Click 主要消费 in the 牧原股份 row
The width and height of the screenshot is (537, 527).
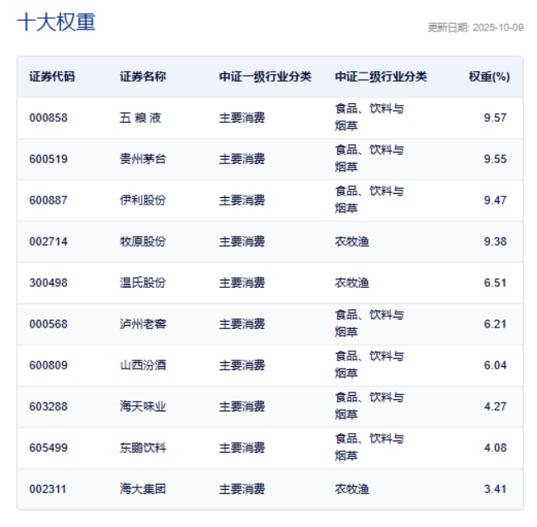pyautogui.click(x=243, y=242)
